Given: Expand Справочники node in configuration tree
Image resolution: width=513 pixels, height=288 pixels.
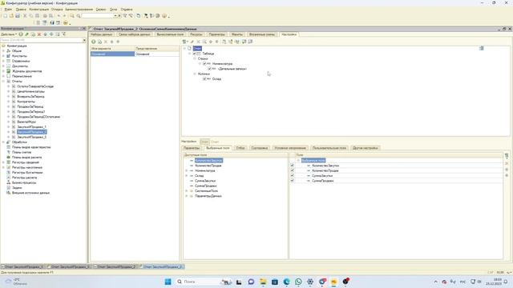Looking at the screenshot, I should (x=3, y=61).
